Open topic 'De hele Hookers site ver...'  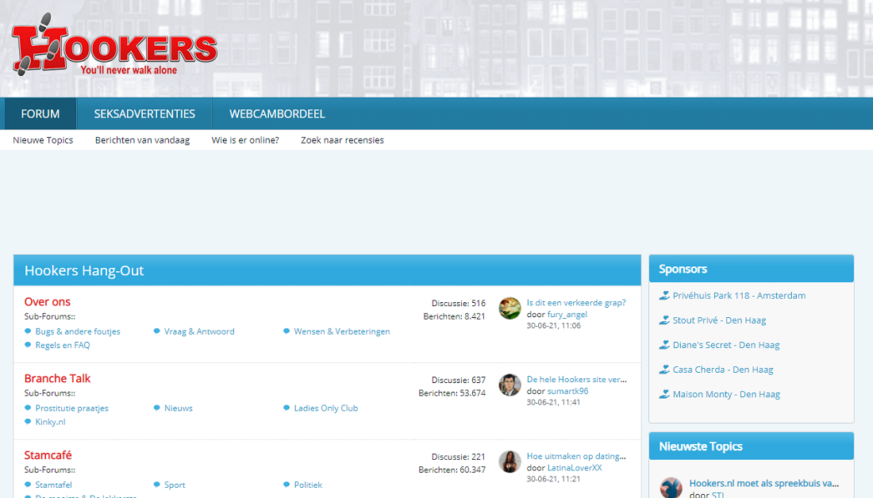click(x=577, y=380)
